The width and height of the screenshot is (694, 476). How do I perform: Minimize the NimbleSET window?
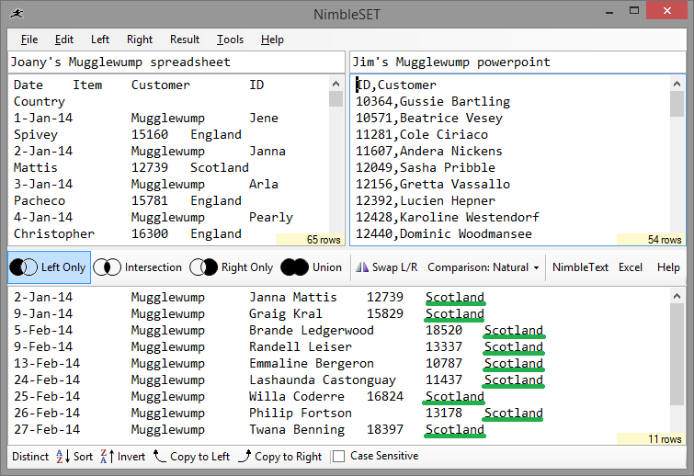[x=609, y=11]
